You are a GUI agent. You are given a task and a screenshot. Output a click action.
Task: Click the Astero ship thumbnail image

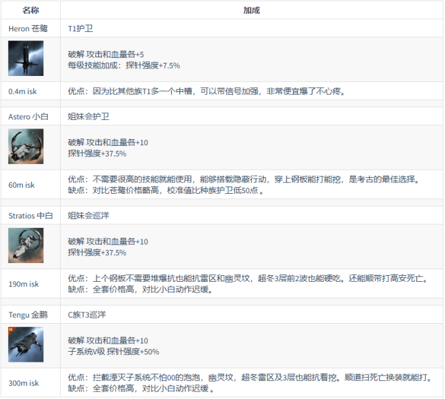[26, 146]
